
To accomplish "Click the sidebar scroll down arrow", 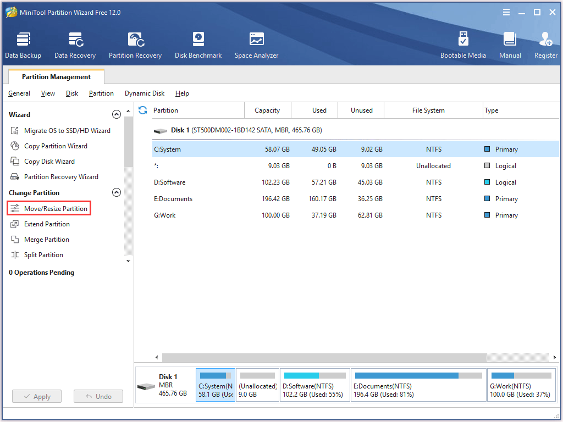I will point(128,261).
